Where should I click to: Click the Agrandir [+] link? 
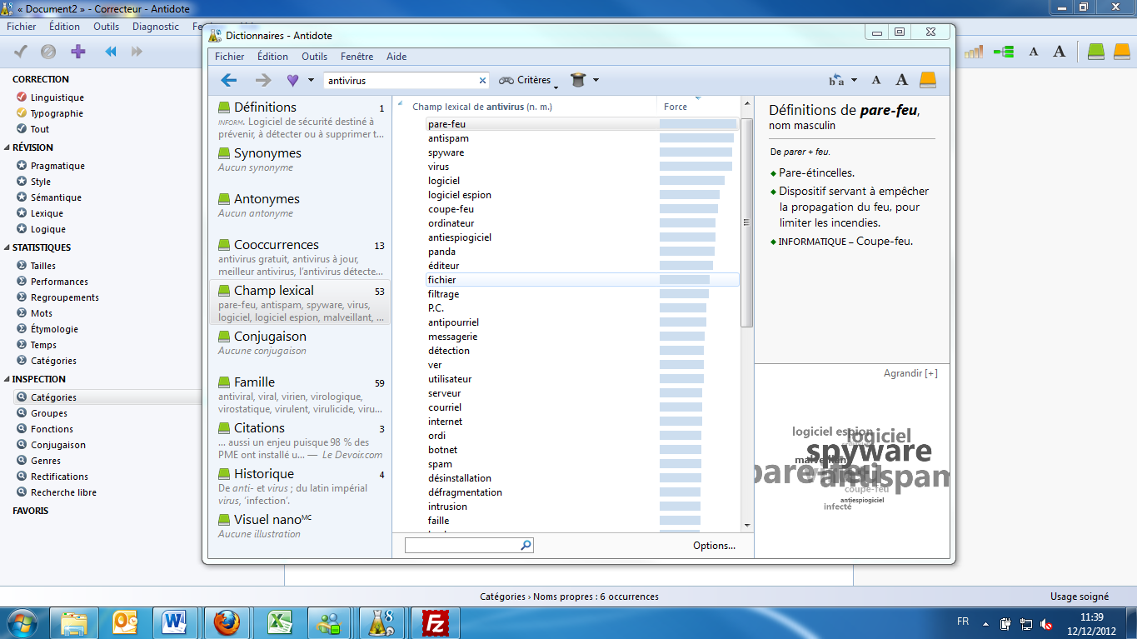pos(910,373)
